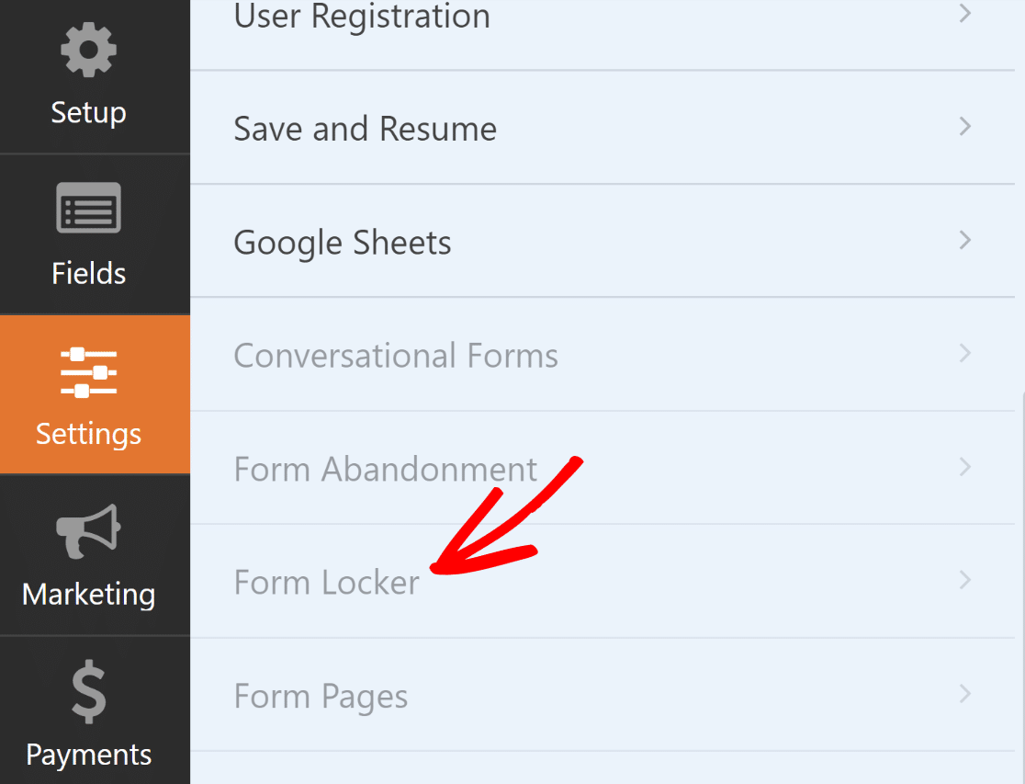Click the Payments dollar sign icon
The image size is (1025, 784).
tap(88, 692)
